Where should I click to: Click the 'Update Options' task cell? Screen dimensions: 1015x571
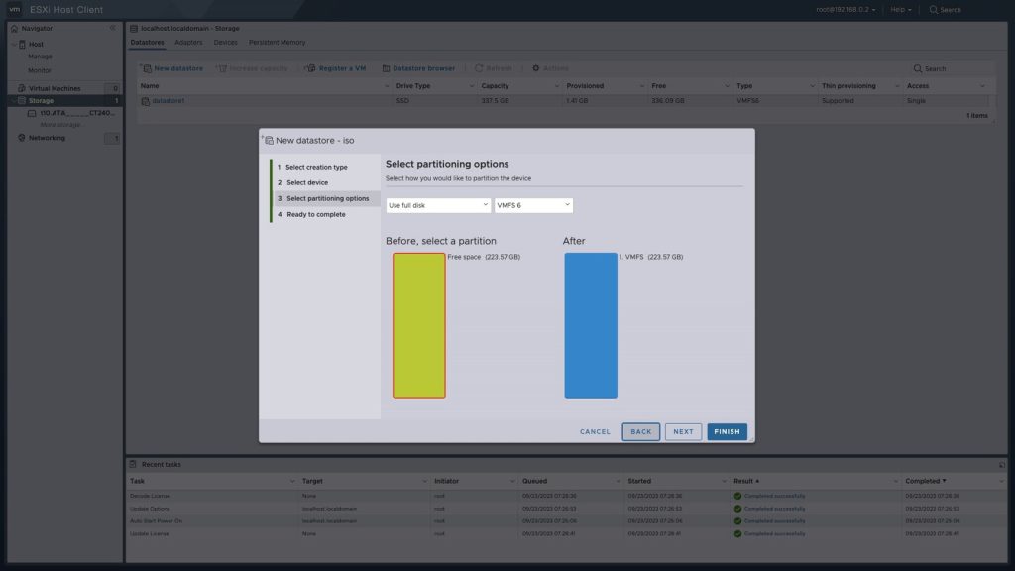(150, 509)
